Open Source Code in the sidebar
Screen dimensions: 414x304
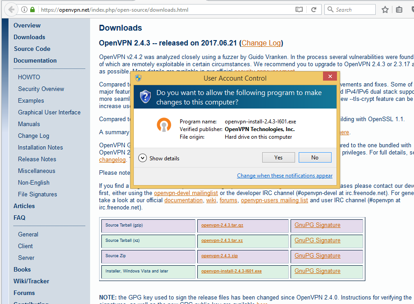[x=32, y=49]
